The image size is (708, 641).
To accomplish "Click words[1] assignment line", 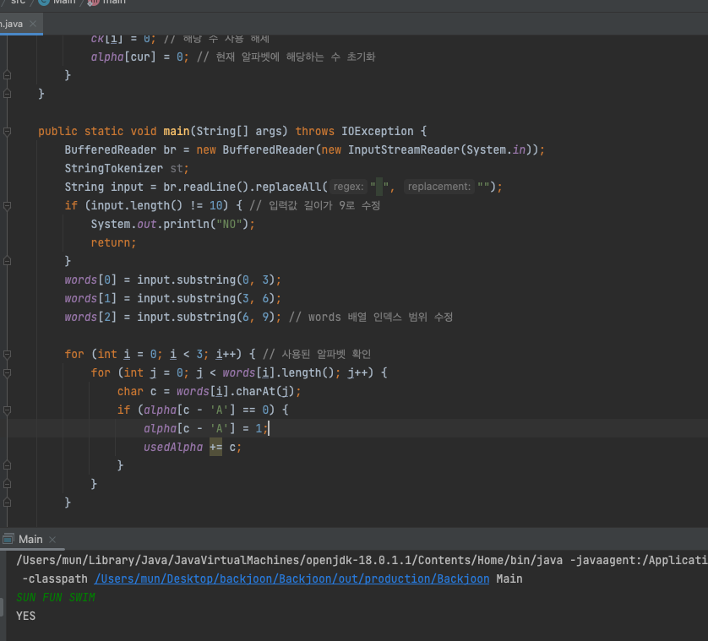I will click(x=172, y=298).
